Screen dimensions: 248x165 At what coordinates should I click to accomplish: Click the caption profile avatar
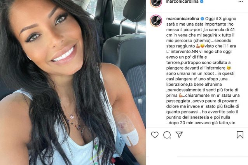pos(156,21)
